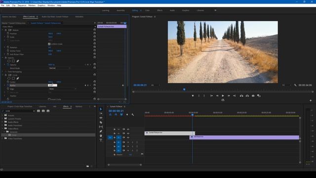Viewport: 316px width, 178px height.
Task: Open the File menu
Action: [x=2, y=5]
